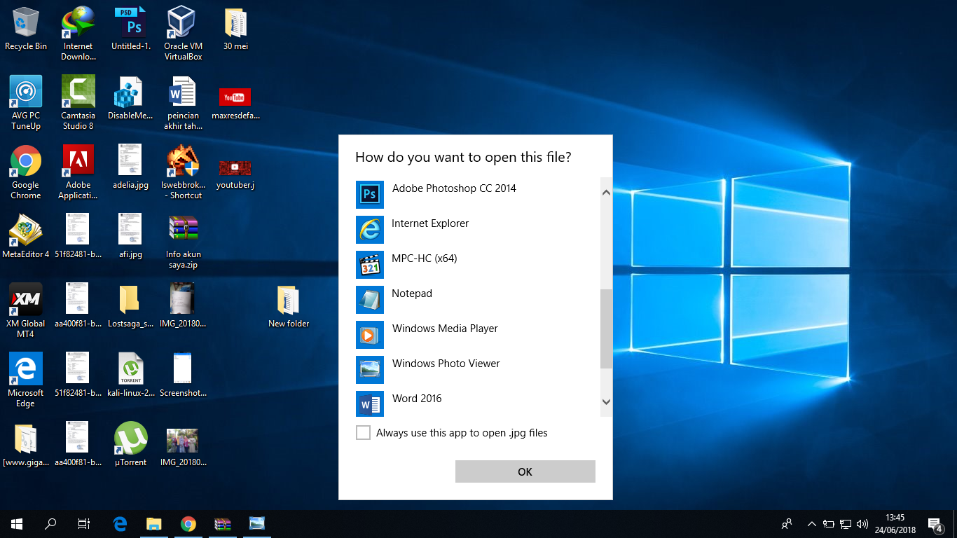Select Adobe Photoshop CC 2014 icon in list

click(370, 195)
